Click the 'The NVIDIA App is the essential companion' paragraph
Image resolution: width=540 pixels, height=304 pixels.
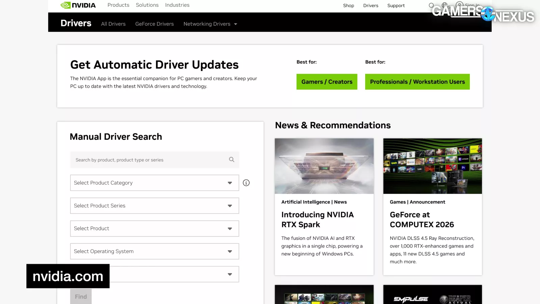164,82
